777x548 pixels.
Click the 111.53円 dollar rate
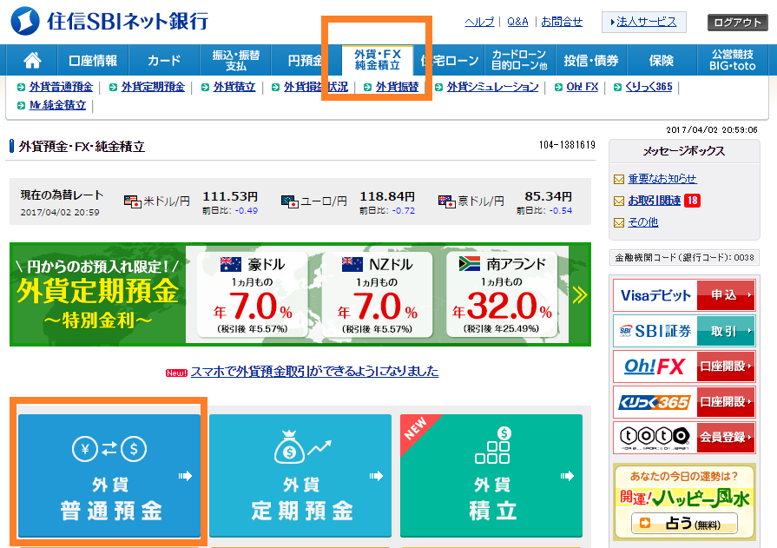coord(230,196)
